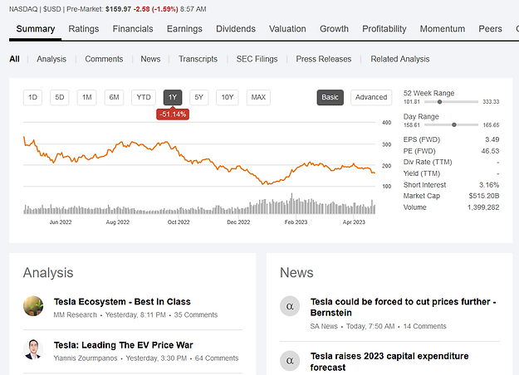The width and height of the screenshot is (519, 375).
Task: Filter feed by Transcripts
Action: point(198,59)
